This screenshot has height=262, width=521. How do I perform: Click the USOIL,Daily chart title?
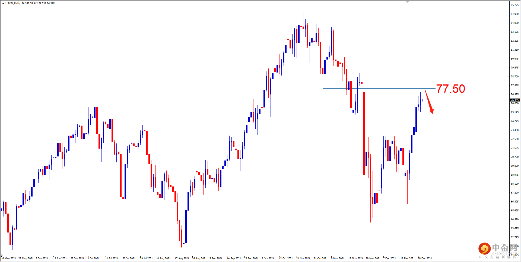coord(13,4)
